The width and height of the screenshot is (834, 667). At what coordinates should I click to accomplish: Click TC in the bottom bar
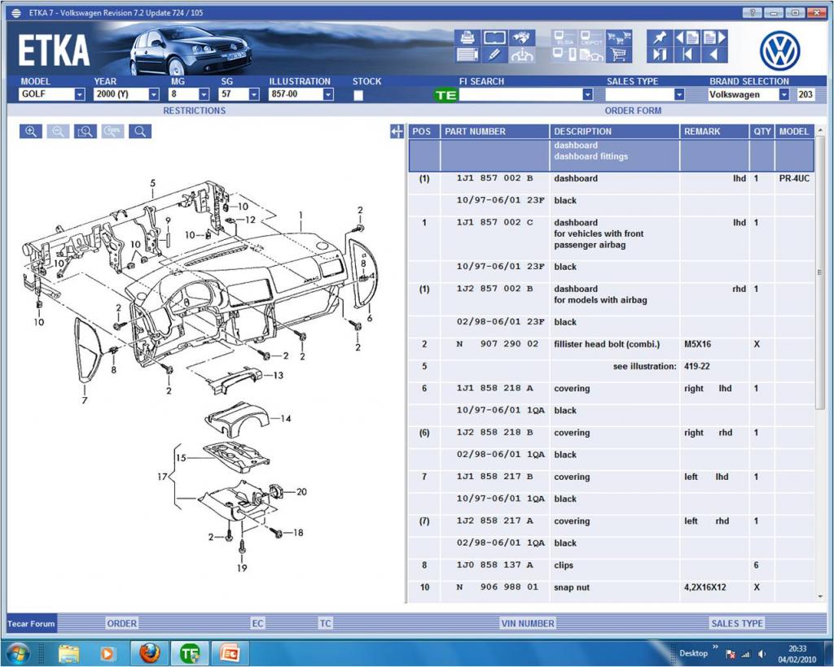[x=325, y=623]
